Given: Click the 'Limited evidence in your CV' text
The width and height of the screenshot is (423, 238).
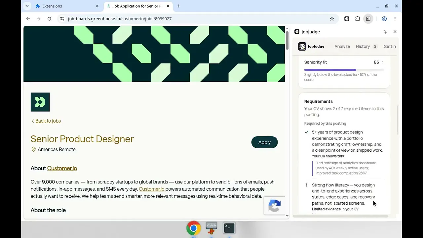Looking at the screenshot, I should tap(335, 209).
